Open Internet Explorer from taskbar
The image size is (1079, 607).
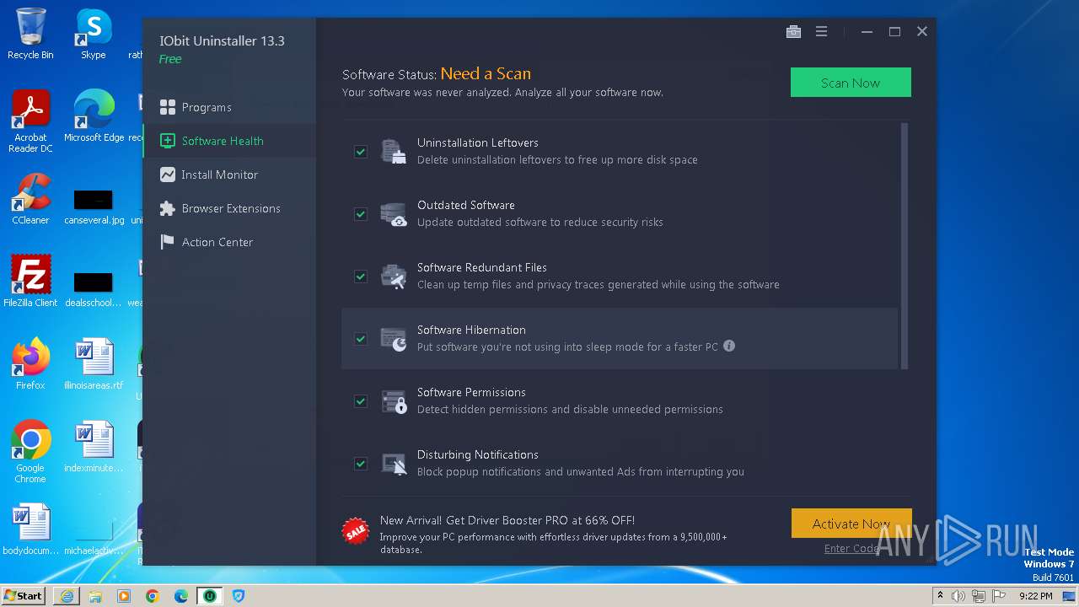[67, 596]
